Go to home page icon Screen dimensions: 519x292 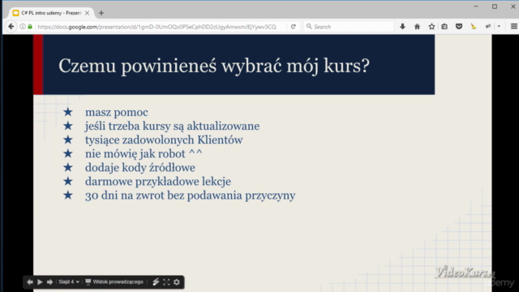point(417,27)
